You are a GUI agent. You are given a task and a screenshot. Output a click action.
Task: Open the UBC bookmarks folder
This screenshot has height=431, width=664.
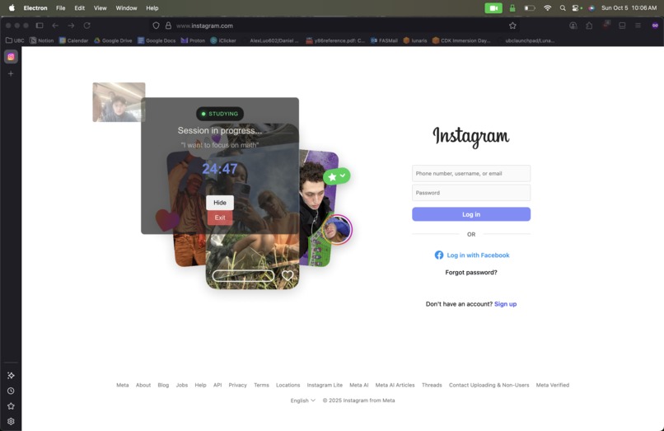tap(15, 40)
